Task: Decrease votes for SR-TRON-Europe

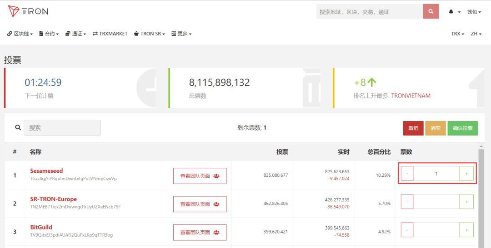Action: [x=407, y=201]
